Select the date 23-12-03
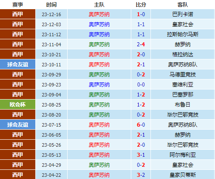 coord(51,24)
